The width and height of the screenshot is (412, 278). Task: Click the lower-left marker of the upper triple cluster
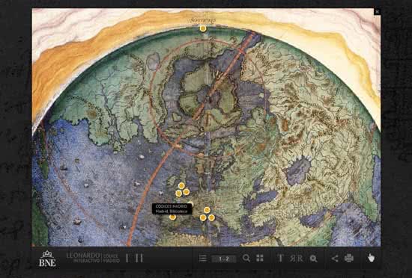click(179, 194)
